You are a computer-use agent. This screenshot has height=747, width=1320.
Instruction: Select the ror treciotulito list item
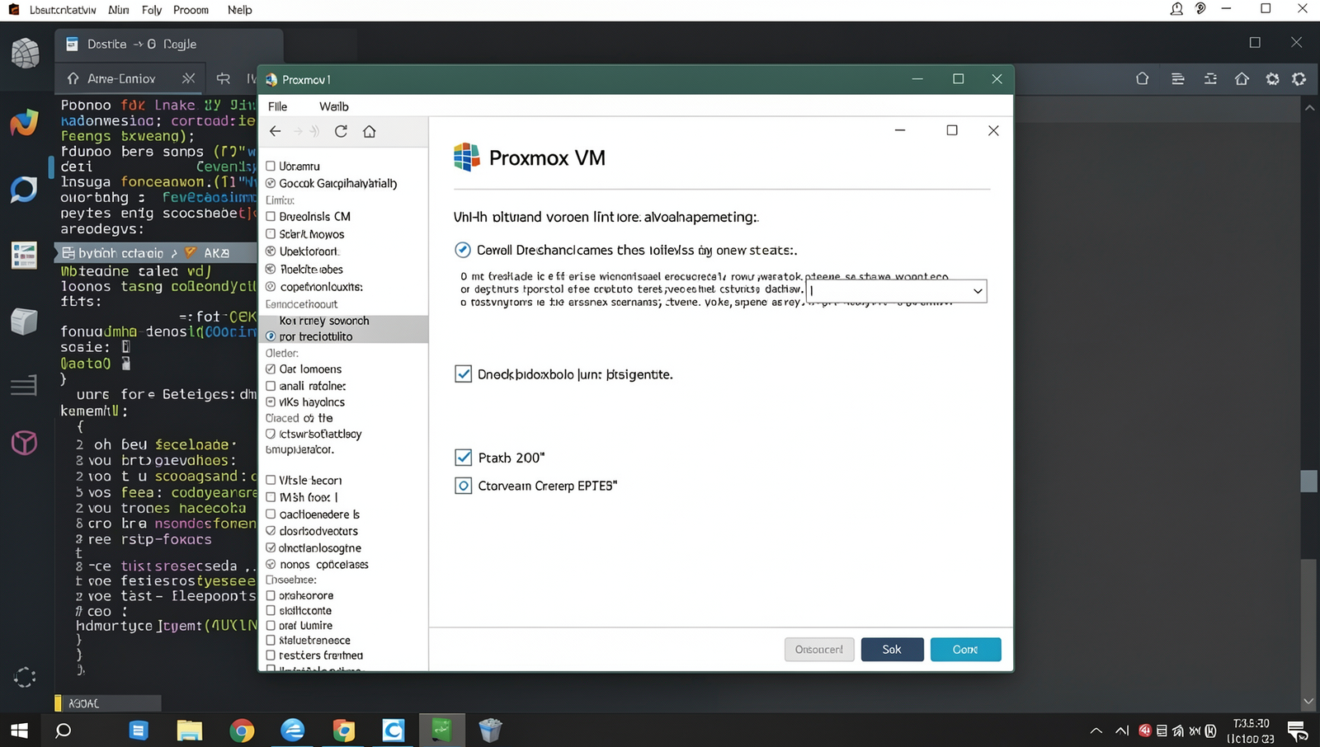click(316, 336)
